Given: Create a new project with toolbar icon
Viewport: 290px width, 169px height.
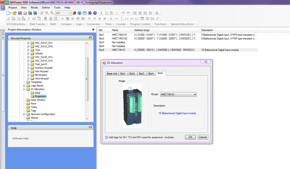Looking at the screenshot, I should point(8,13).
